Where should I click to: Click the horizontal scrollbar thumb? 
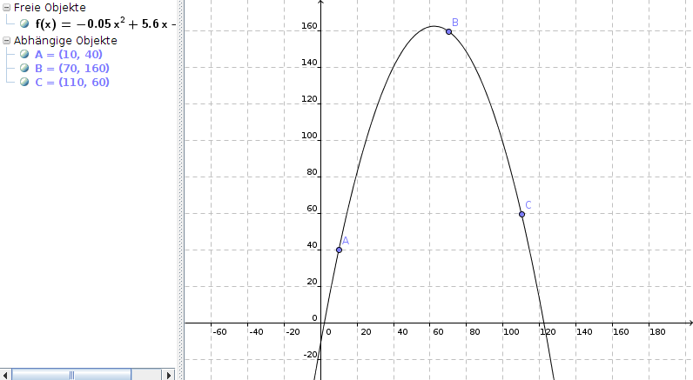click(71, 374)
